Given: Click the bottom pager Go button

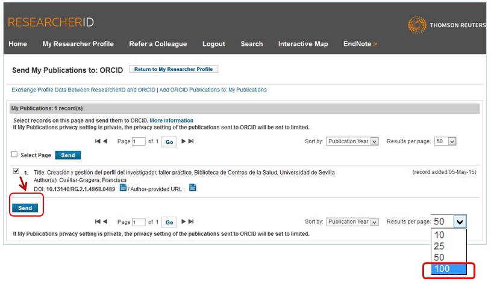Looking at the screenshot, I should click(169, 222).
